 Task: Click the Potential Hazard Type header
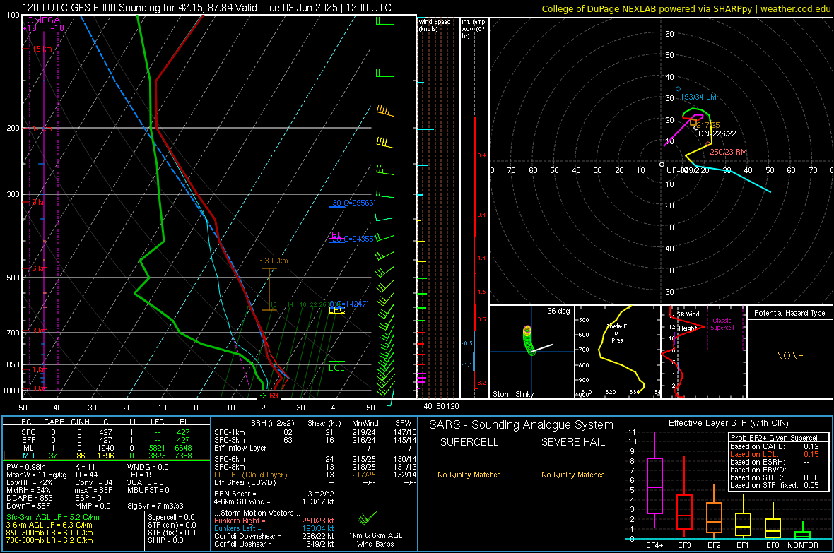coord(789,313)
